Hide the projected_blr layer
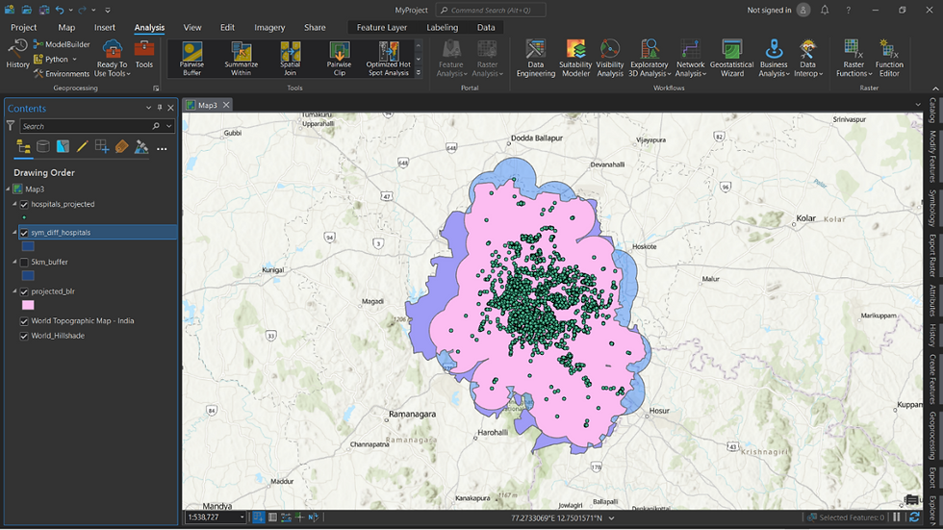This screenshot has height=530, width=943. [x=24, y=291]
